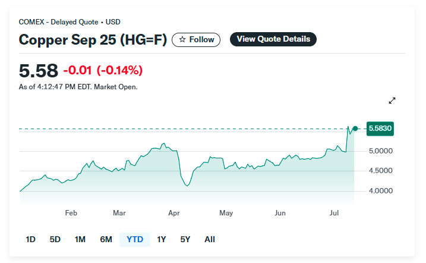Click the star Follow button

(x=196, y=39)
